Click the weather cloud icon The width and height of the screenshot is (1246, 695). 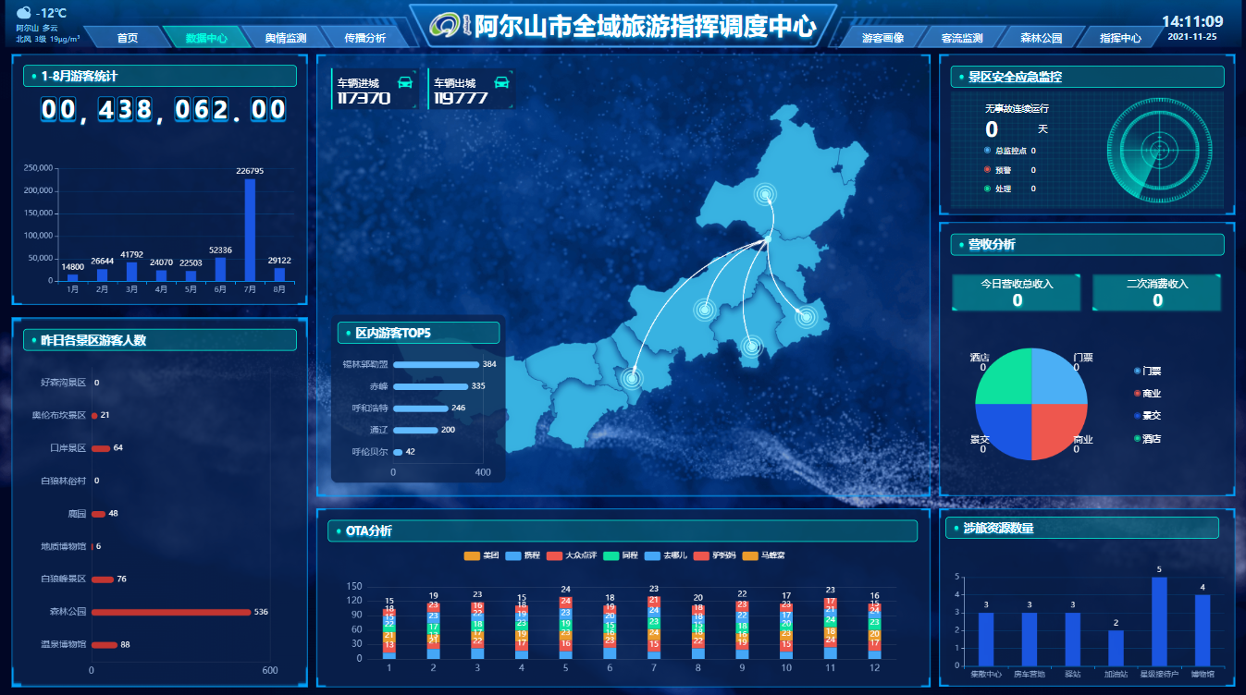23,13
